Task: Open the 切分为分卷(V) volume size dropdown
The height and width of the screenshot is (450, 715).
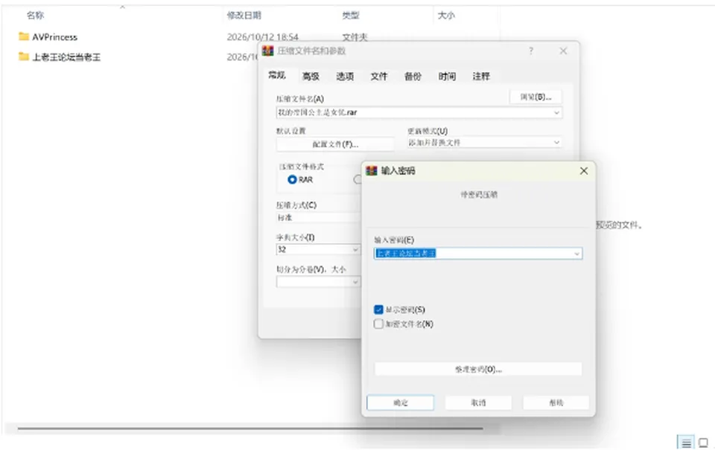Action: point(355,283)
